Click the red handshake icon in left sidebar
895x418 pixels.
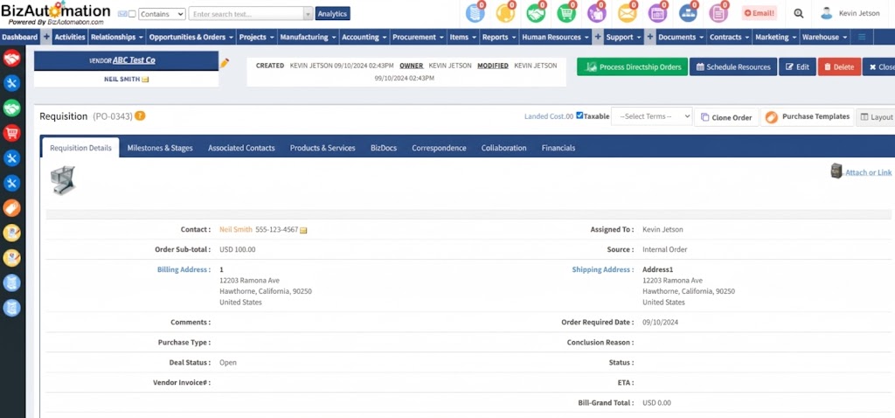coord(12,59)
